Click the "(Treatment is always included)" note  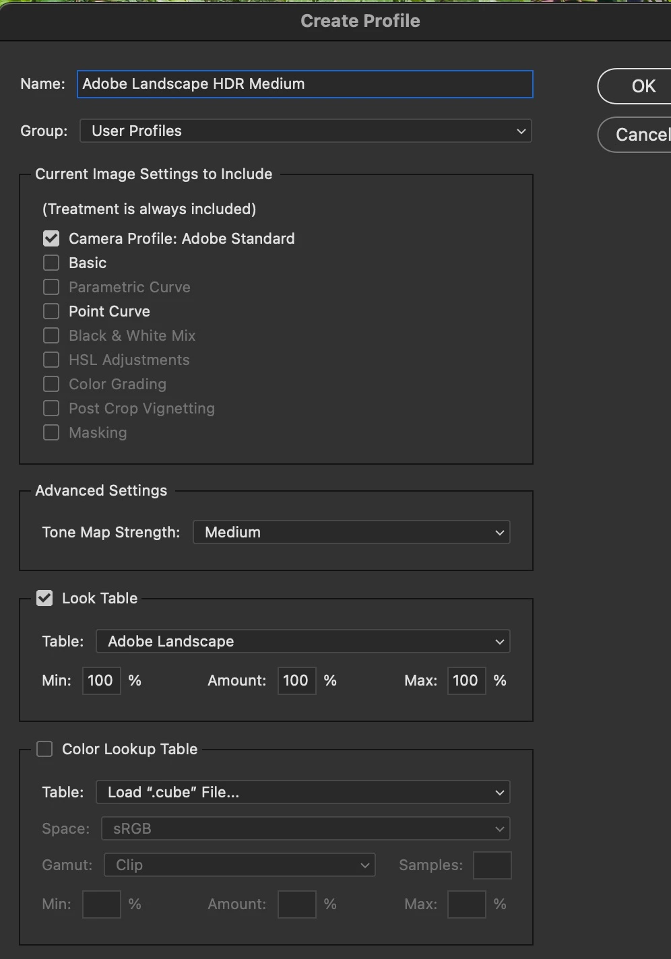tap(149, 209)
